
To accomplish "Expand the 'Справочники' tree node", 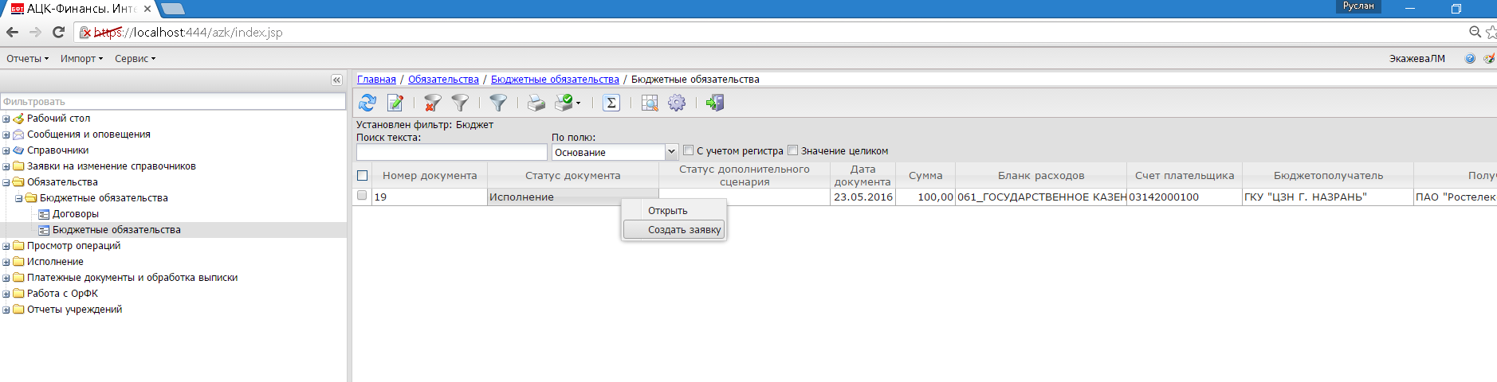I will click(6, 150).
